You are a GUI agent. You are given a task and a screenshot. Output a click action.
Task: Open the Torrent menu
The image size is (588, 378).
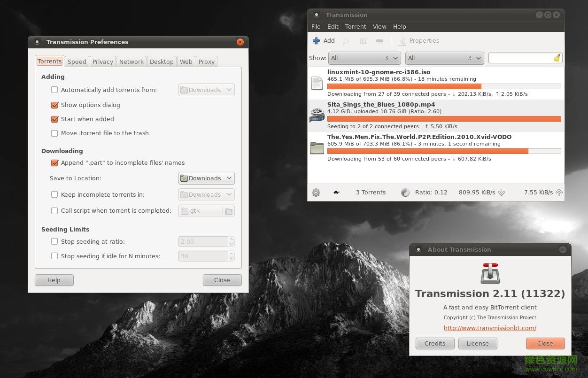tap(356, 26)
